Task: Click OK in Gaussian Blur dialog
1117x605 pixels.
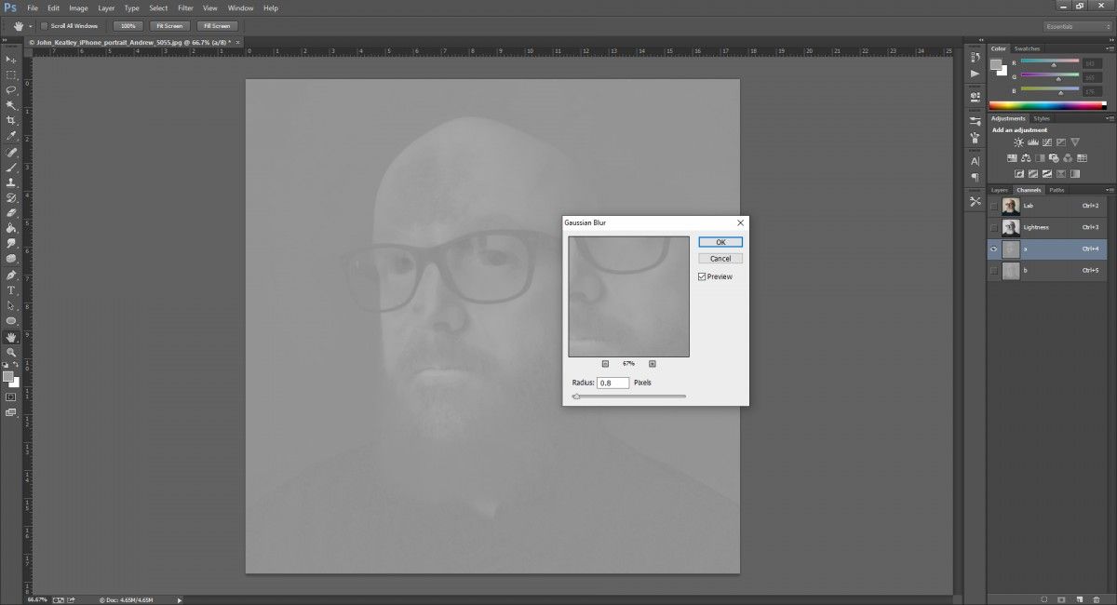Action: coord(720,242)
